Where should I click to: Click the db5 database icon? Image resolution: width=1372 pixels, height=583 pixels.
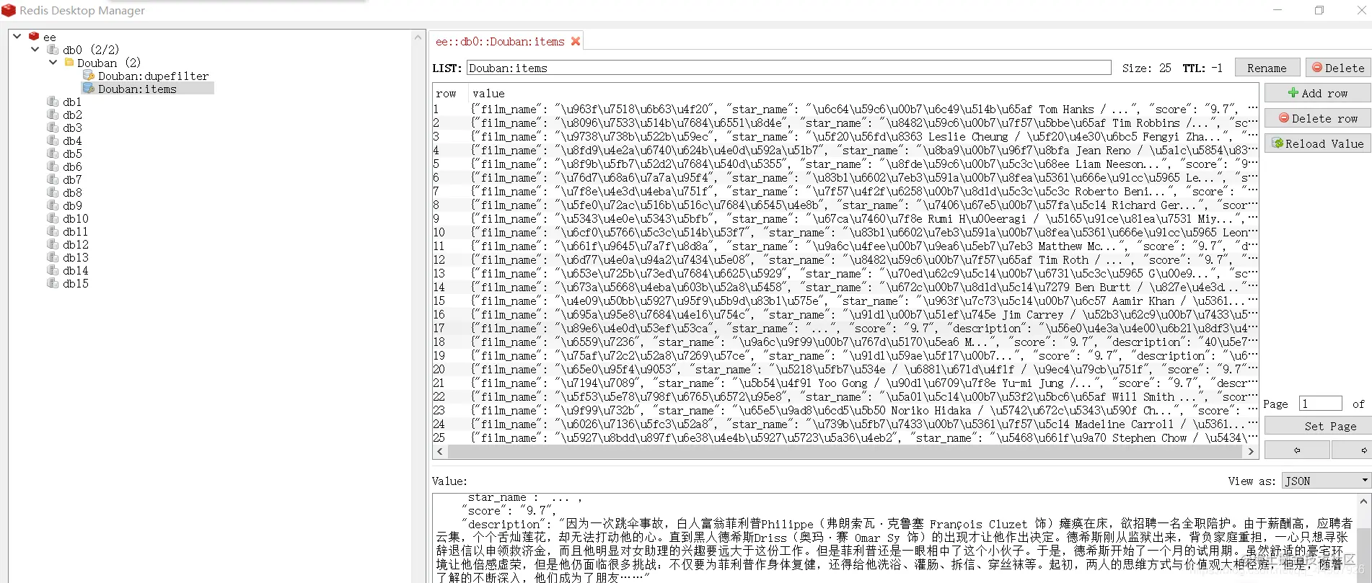53,153
